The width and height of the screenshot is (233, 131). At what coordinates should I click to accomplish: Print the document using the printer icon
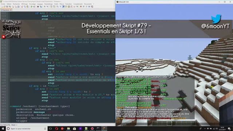[18, 7]
